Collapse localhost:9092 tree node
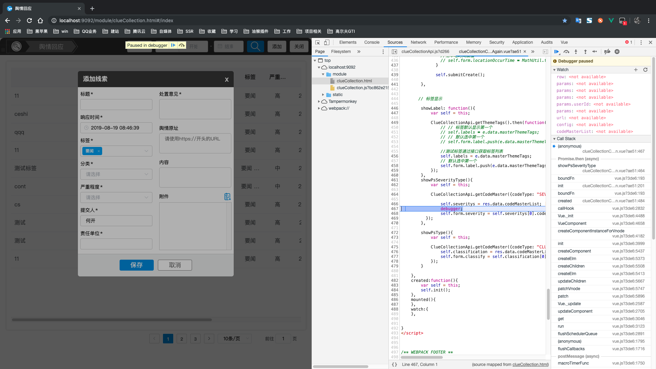Screen dimensions: 656x369 tap(319, 67)
